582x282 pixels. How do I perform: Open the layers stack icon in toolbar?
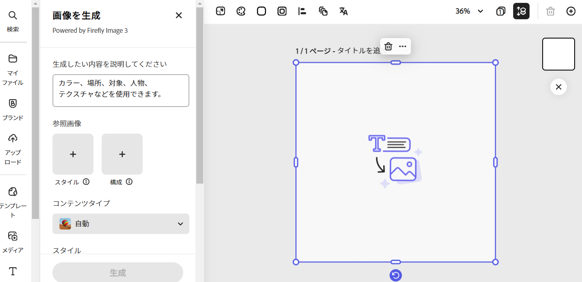click(323, 11)
